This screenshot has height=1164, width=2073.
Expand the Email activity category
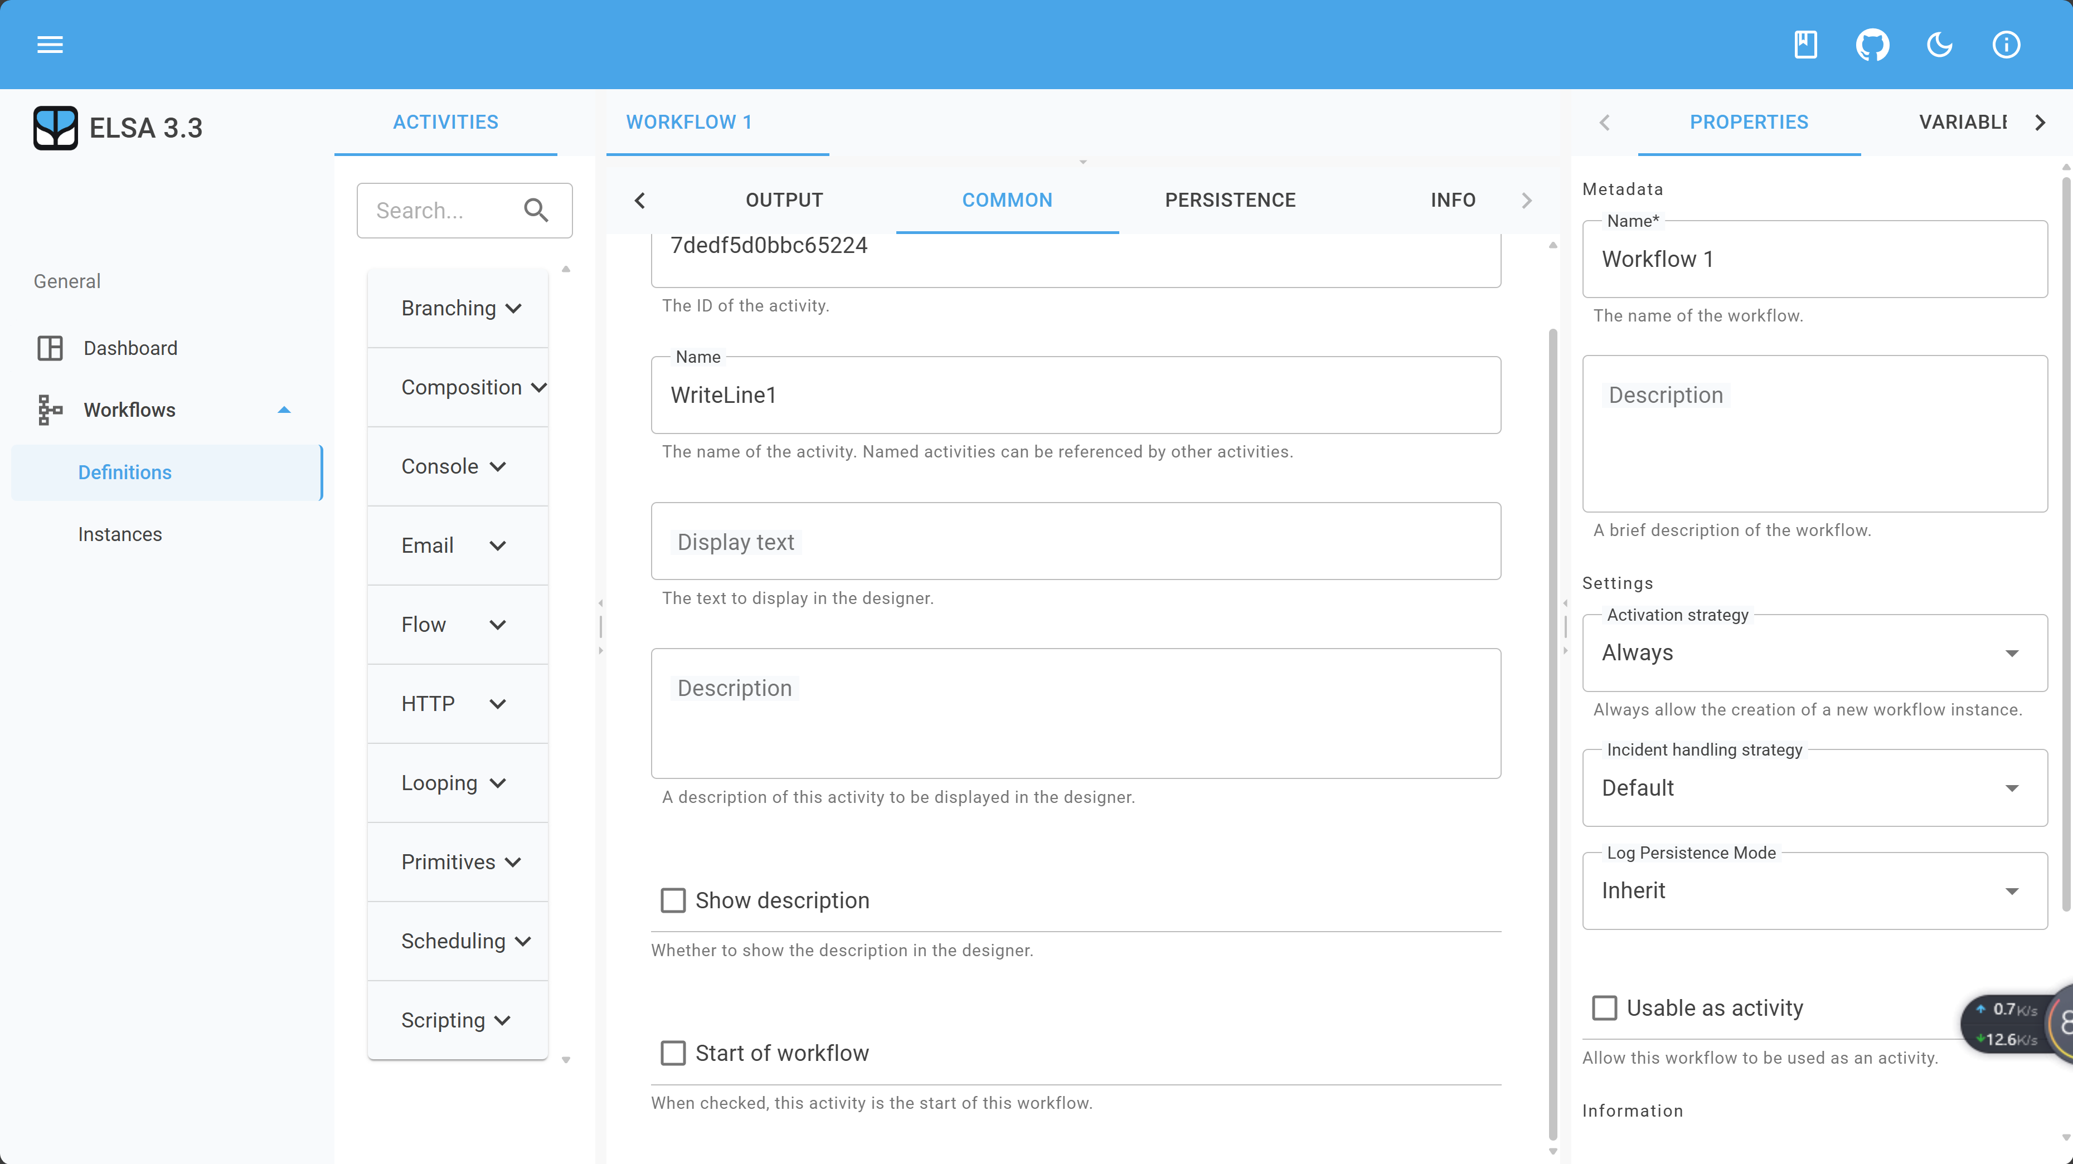point(458,546)
